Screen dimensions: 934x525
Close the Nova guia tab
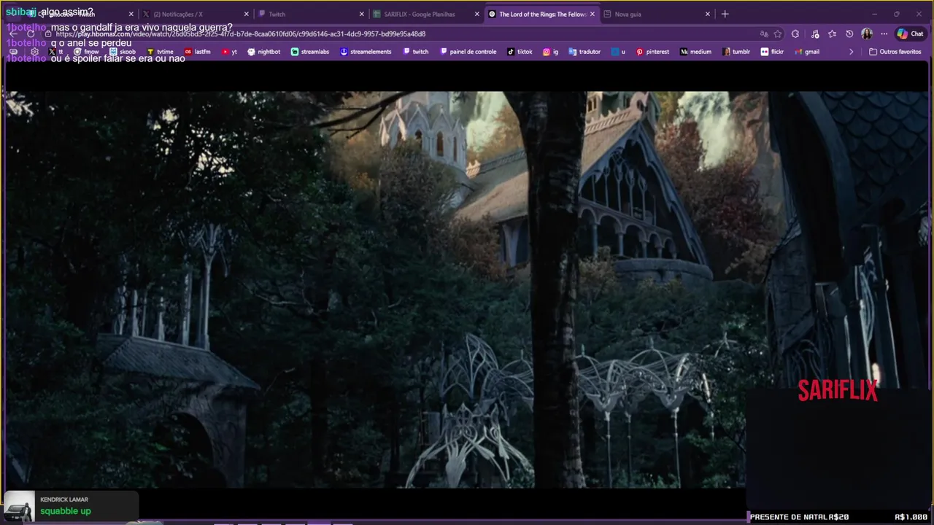pyautogui.click(x=707, y=14)
